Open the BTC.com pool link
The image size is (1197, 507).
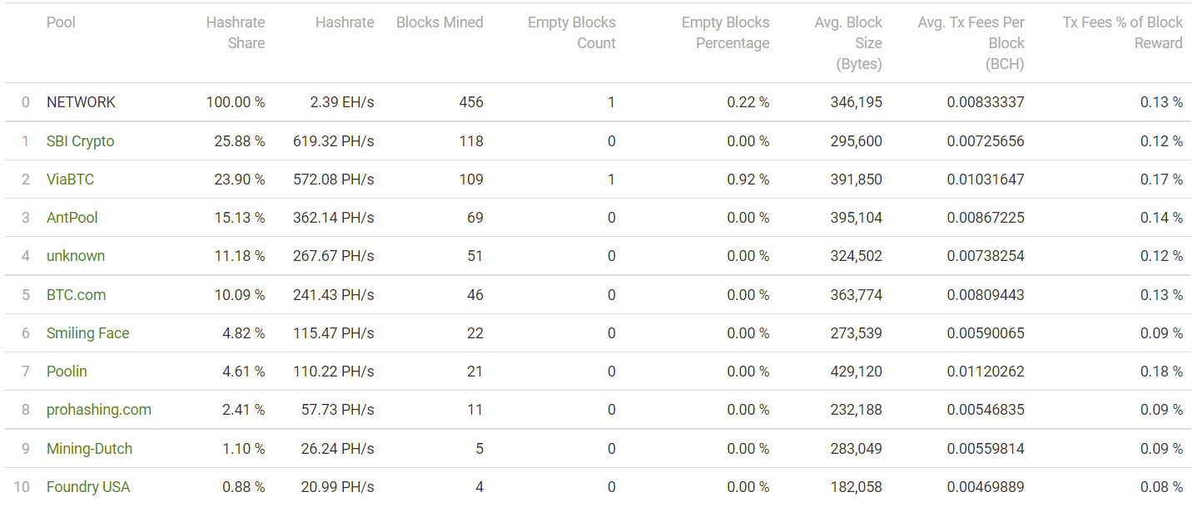click(76, 295)
